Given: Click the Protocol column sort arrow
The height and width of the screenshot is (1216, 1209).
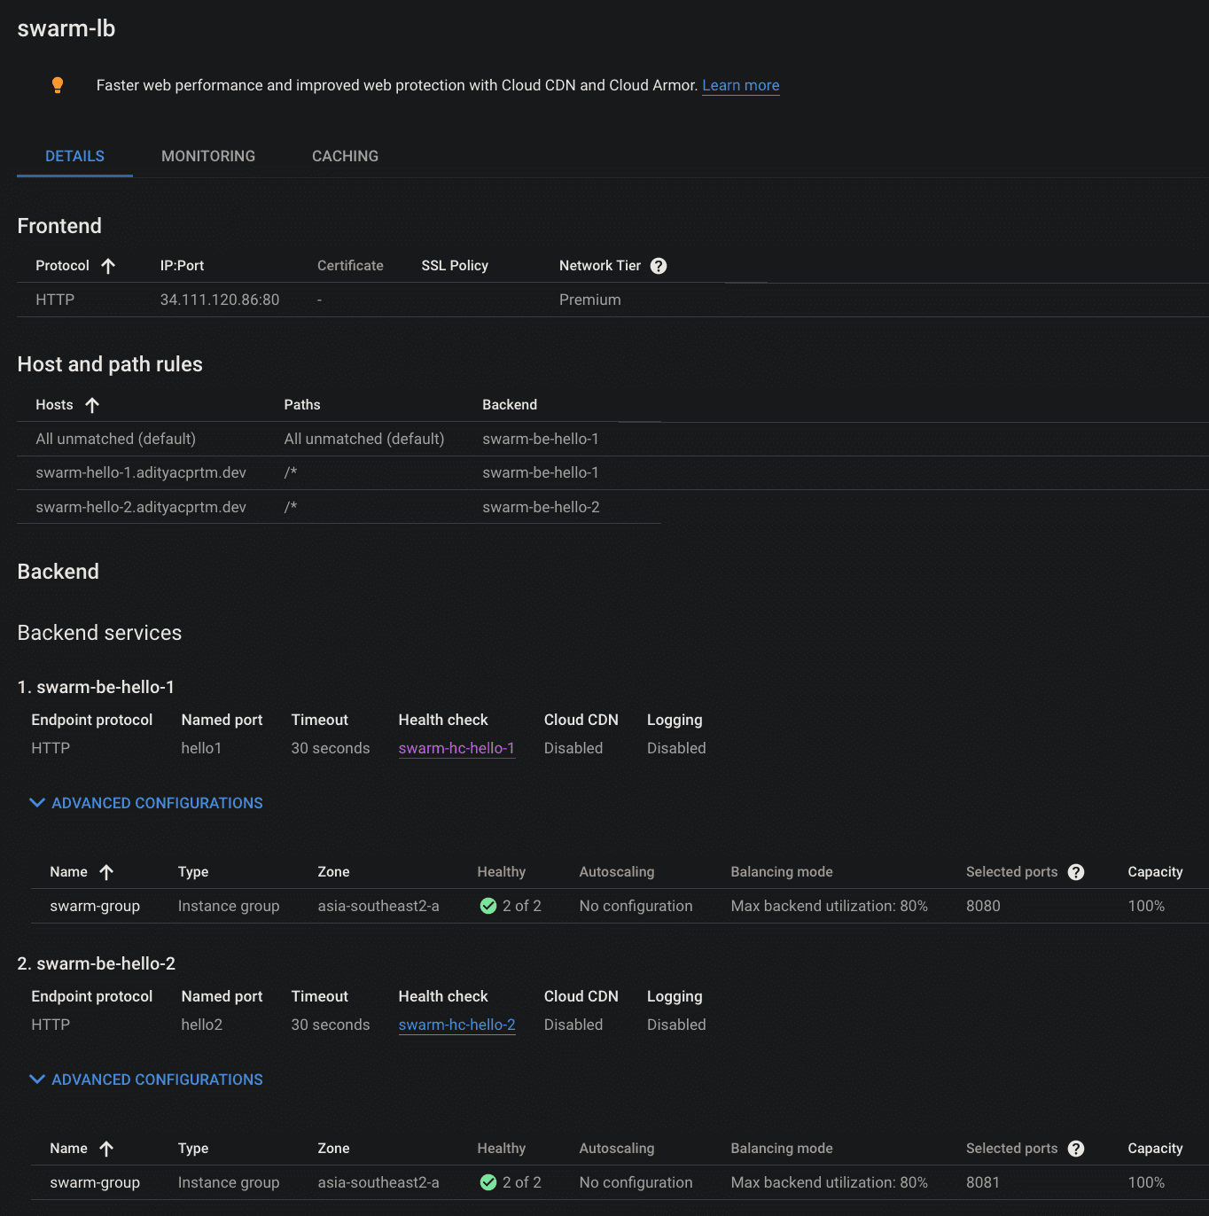Looking at the screenshot, I should pos(108,265).
